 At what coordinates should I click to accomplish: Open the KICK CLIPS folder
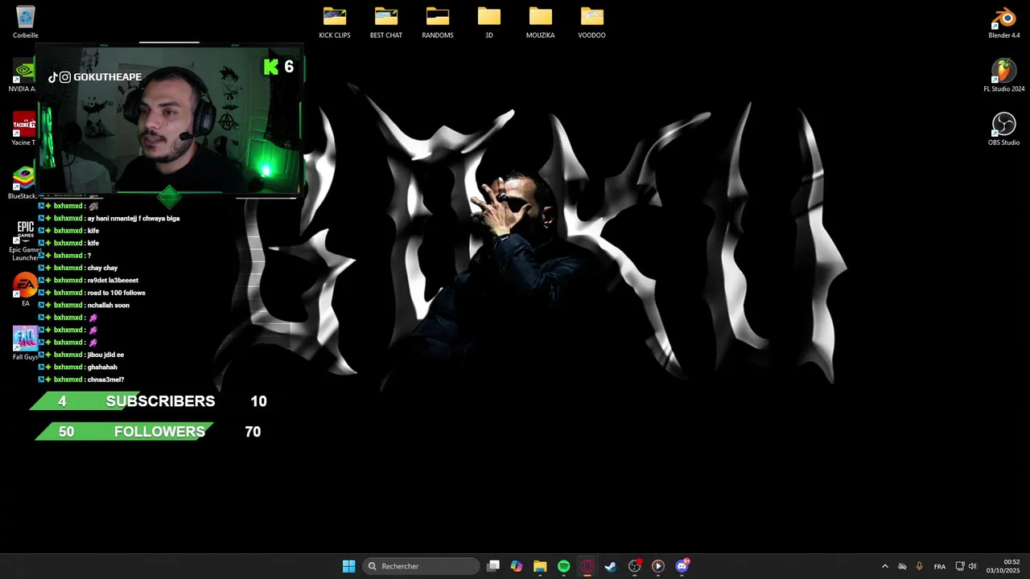pyautogui.click(x=335, y=22)
